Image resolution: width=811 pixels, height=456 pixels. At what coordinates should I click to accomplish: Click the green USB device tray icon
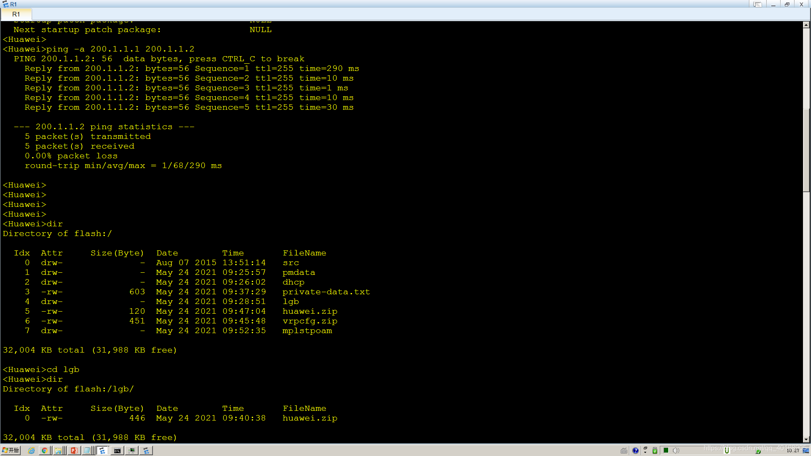(655, 451)
